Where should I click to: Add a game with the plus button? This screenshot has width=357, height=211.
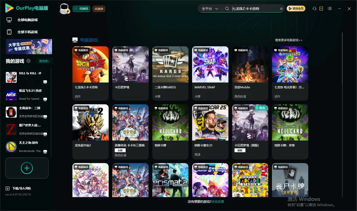tap(27, 168)
